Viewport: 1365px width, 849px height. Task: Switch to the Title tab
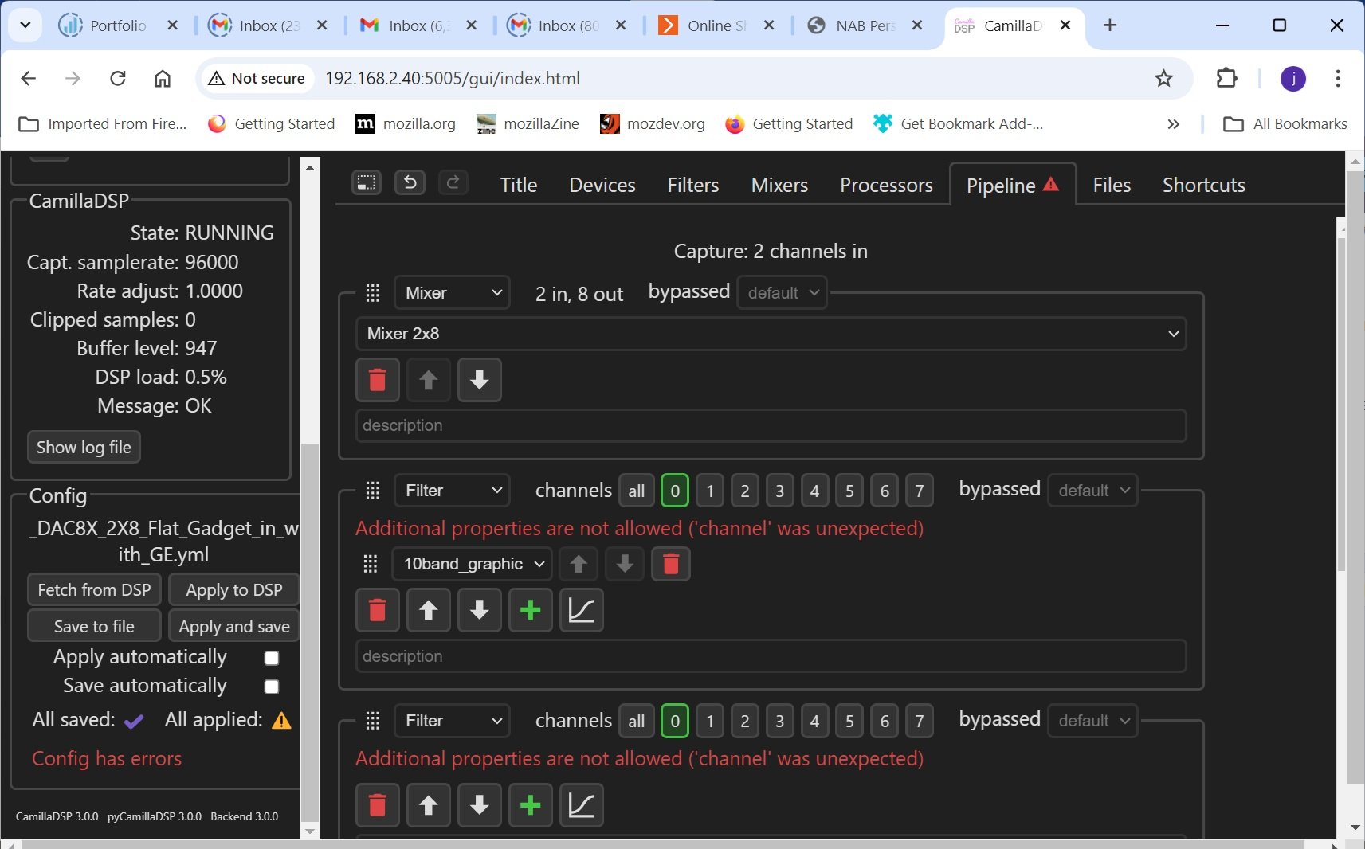pyautogui.click(x=519, y=185)
